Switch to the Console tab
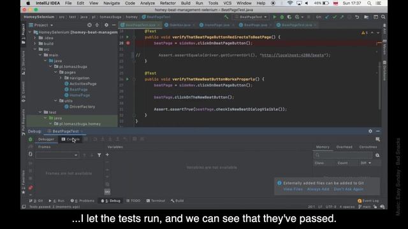The image size is (408, 229). [x=71, y=139]
